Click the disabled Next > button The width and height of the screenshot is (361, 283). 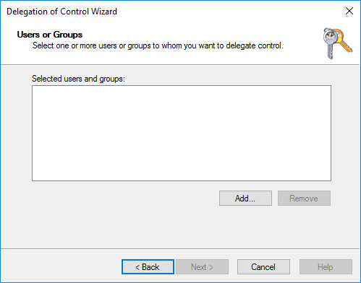pyautogui.click(x=202, y=266)
